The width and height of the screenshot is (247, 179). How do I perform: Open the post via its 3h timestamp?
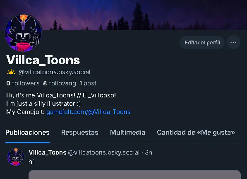point(149,152)
